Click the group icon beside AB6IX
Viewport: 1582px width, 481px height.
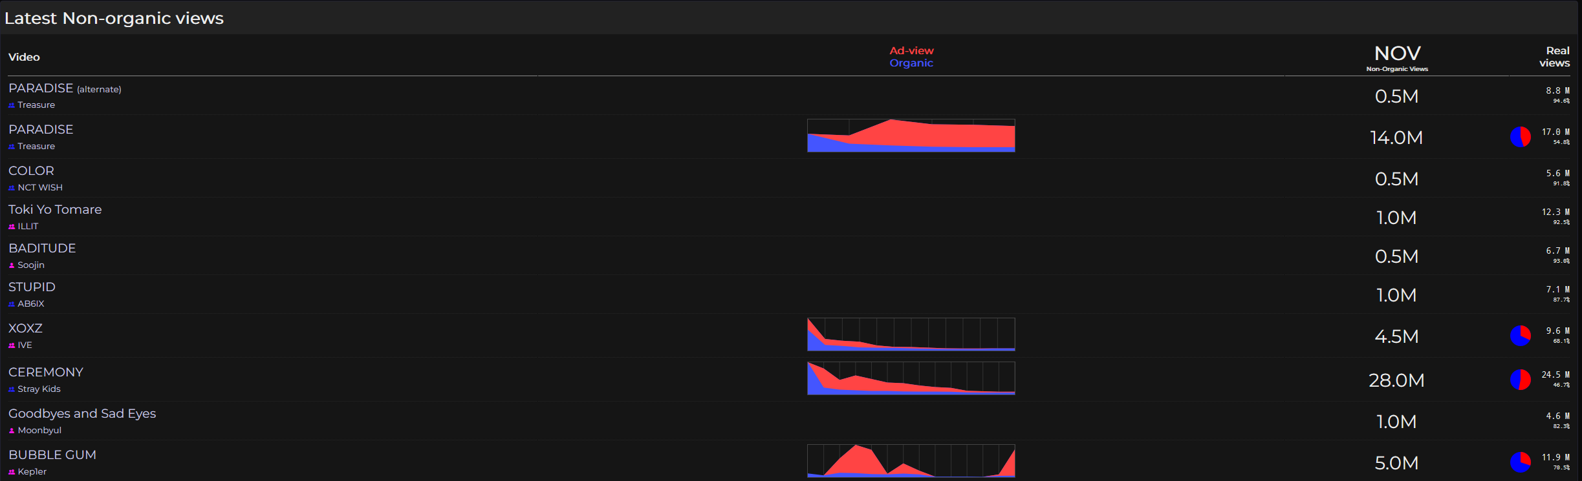(12, 304)
